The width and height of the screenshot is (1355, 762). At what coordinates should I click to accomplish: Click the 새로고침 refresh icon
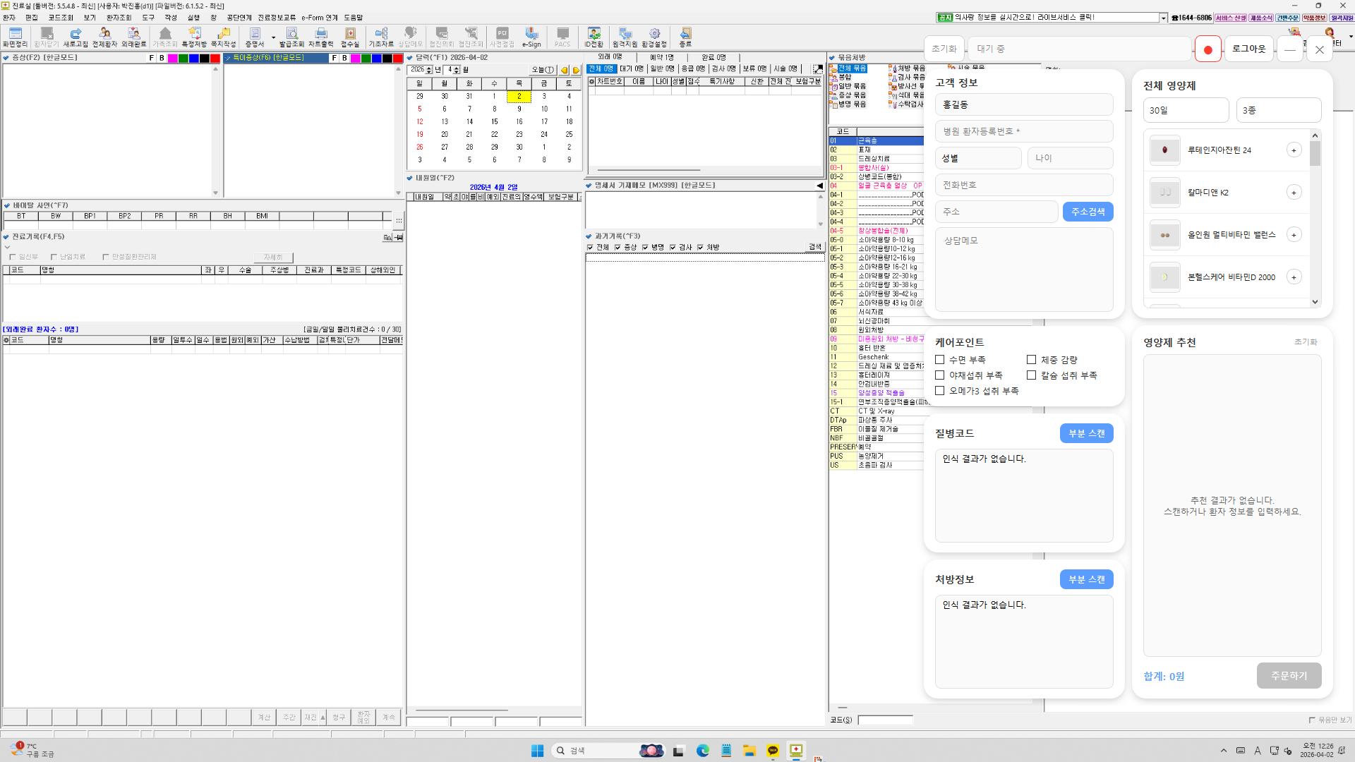pyautogui.click(x=76, y=37)
